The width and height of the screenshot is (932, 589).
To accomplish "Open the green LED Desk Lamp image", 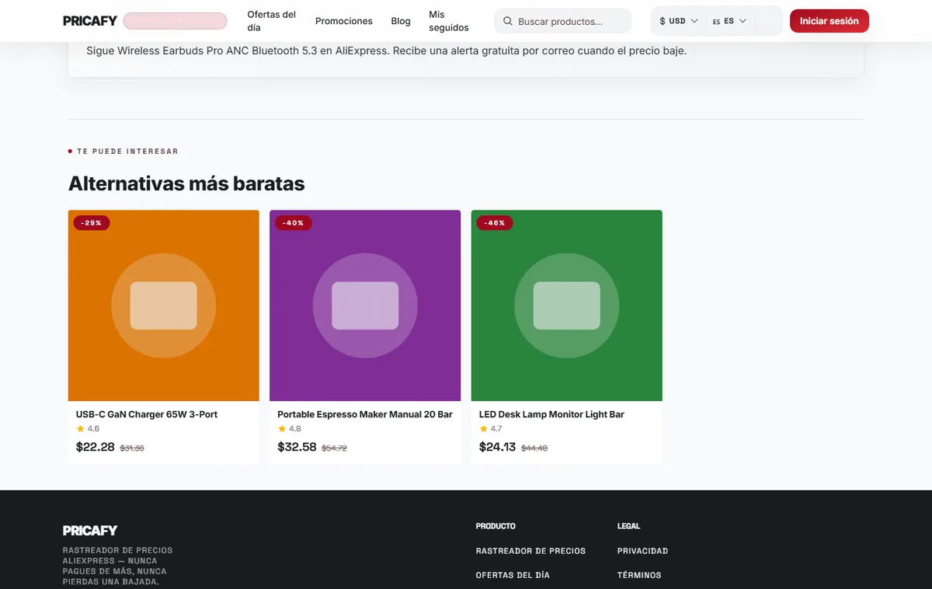I will click(x=567, y=305).
